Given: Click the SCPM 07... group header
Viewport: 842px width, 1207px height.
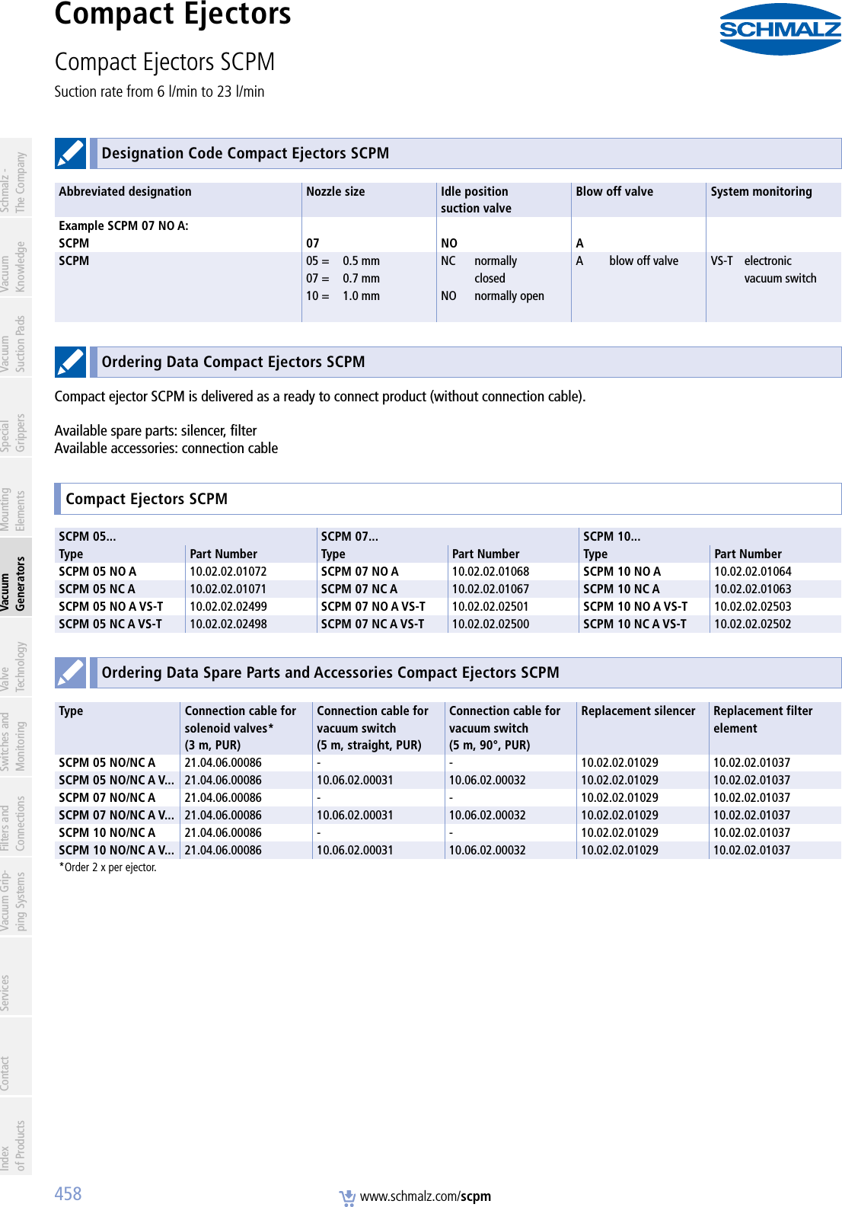Looking at the screenshot, I should [x=349, y=536].
